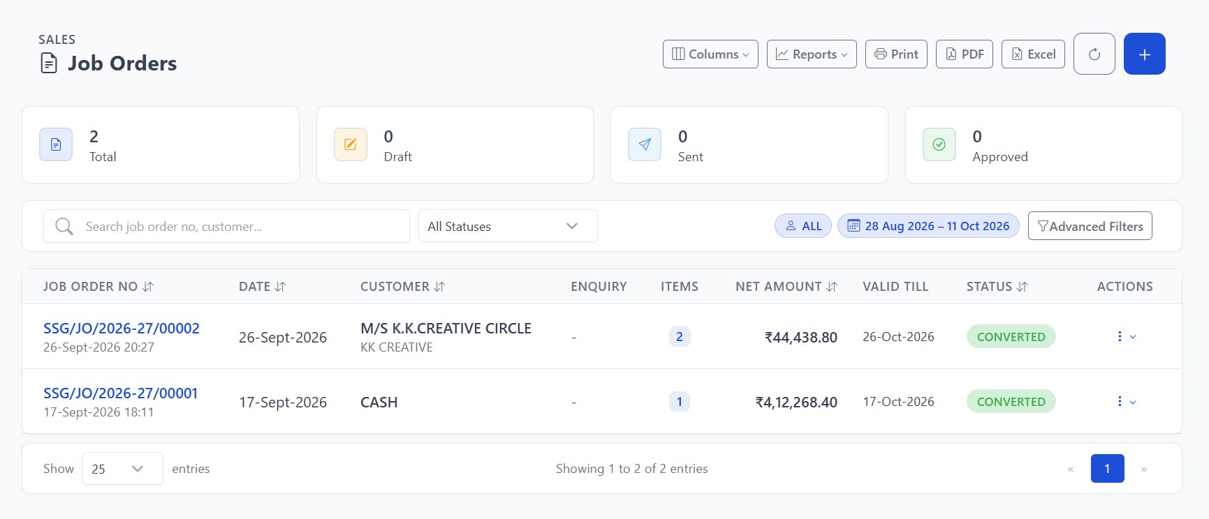
Task: Click the Draft summary card
Action: 455,144
